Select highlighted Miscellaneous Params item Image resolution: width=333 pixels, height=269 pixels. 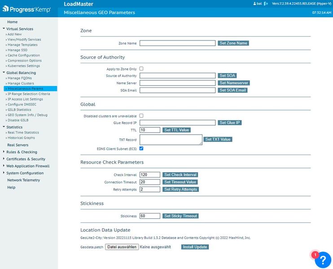coord(31,88)
